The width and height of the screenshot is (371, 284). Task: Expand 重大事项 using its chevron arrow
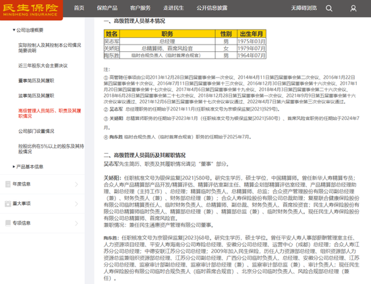point(76,204)
